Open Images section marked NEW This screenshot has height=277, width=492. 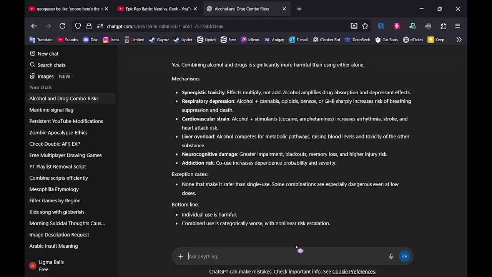71,76
